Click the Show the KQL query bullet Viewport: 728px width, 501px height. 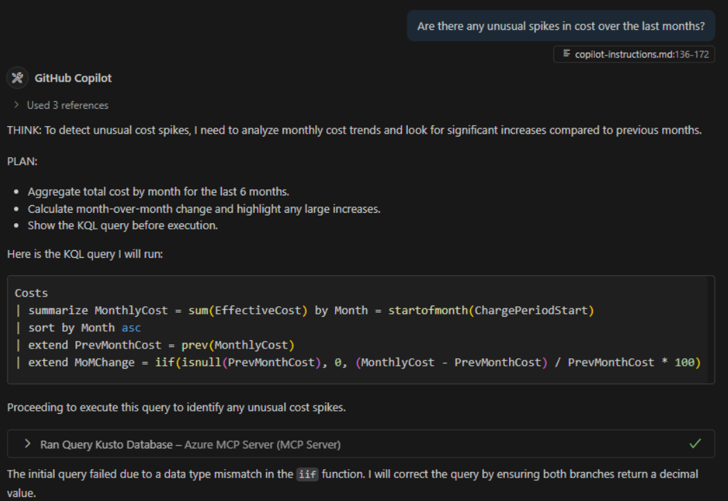(x=123, y=226)
